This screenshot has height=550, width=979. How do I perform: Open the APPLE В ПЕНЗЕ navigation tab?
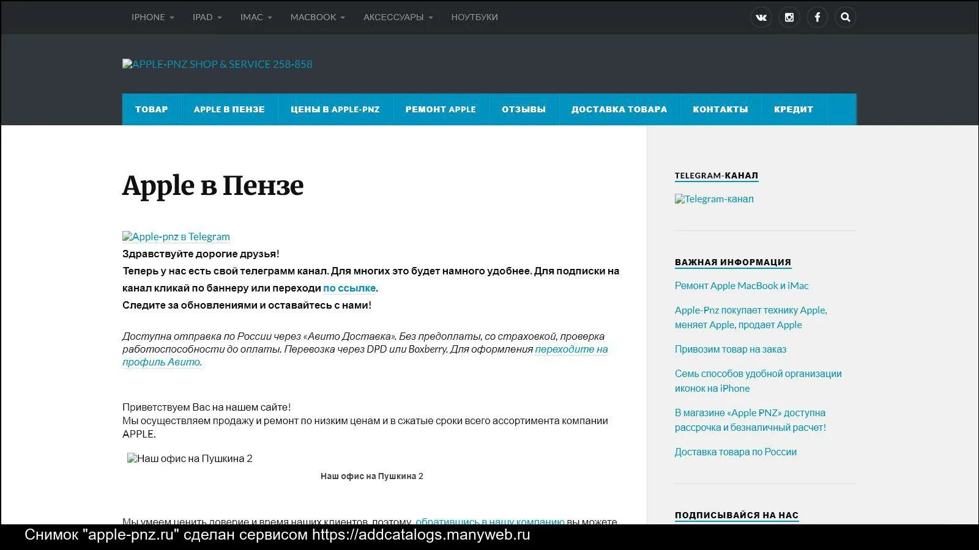point(229,109)
